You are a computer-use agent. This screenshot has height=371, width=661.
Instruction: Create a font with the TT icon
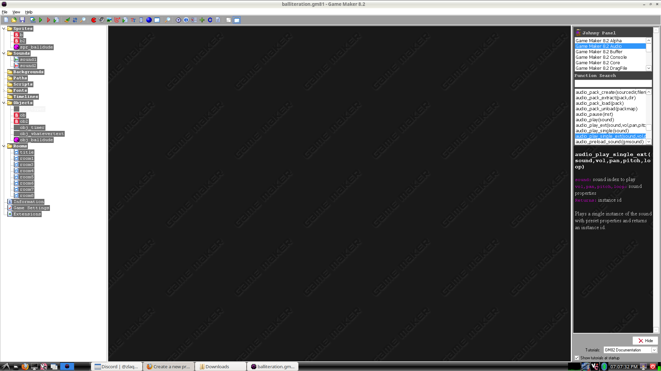(x=133, y=20)
